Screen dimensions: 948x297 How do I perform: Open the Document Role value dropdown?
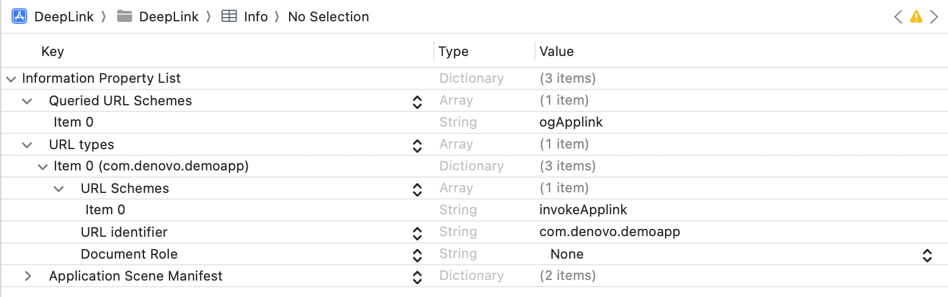[x=927, y=254]
